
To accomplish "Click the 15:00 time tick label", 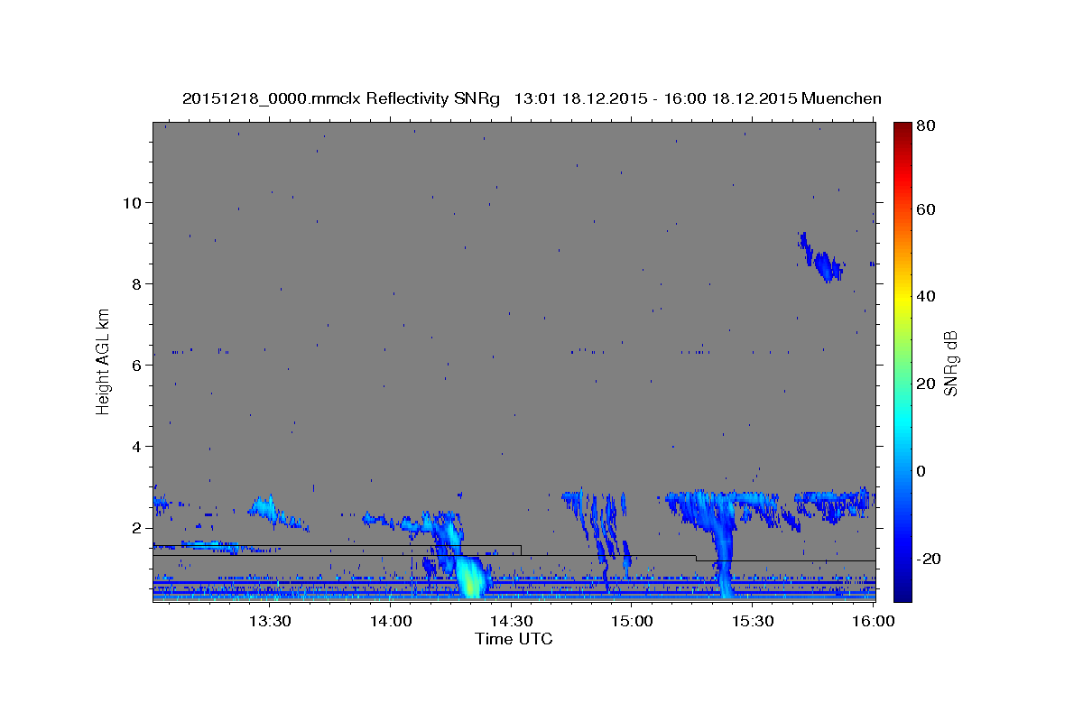I will [633, 621].
